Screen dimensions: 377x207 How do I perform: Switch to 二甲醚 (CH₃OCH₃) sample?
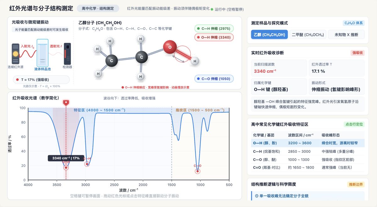tap(308, 34)
